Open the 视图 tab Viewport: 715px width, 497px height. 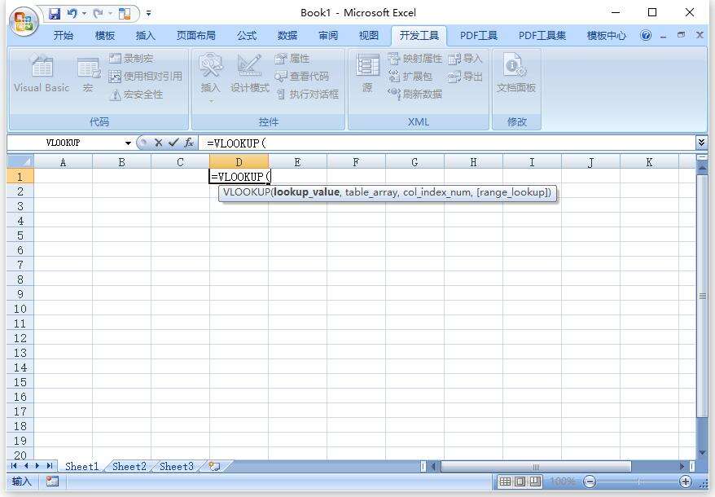click(368, 35)
